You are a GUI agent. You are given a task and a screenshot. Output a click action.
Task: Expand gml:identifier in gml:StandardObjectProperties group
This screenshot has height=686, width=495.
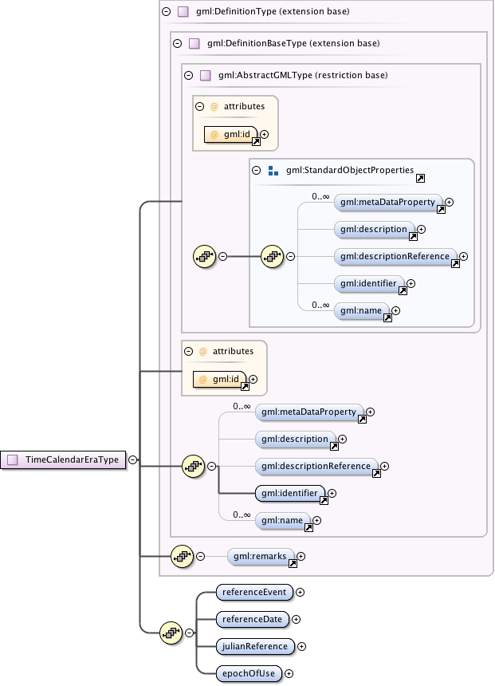[411, 284]
